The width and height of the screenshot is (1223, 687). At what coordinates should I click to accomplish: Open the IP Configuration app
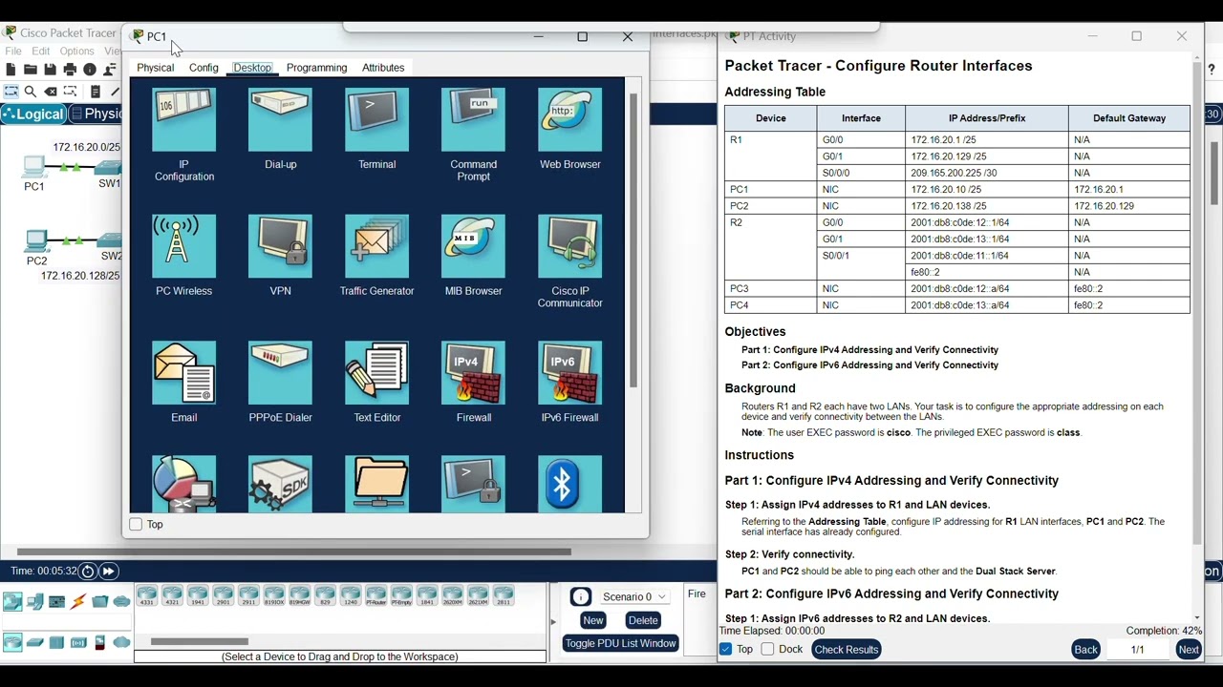click(x=184, y=134)
